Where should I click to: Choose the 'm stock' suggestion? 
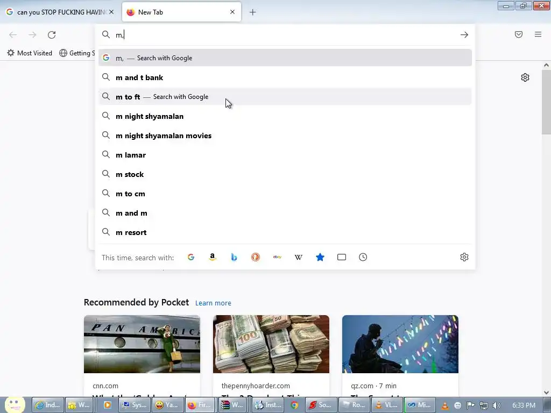[x=285, y=174]
